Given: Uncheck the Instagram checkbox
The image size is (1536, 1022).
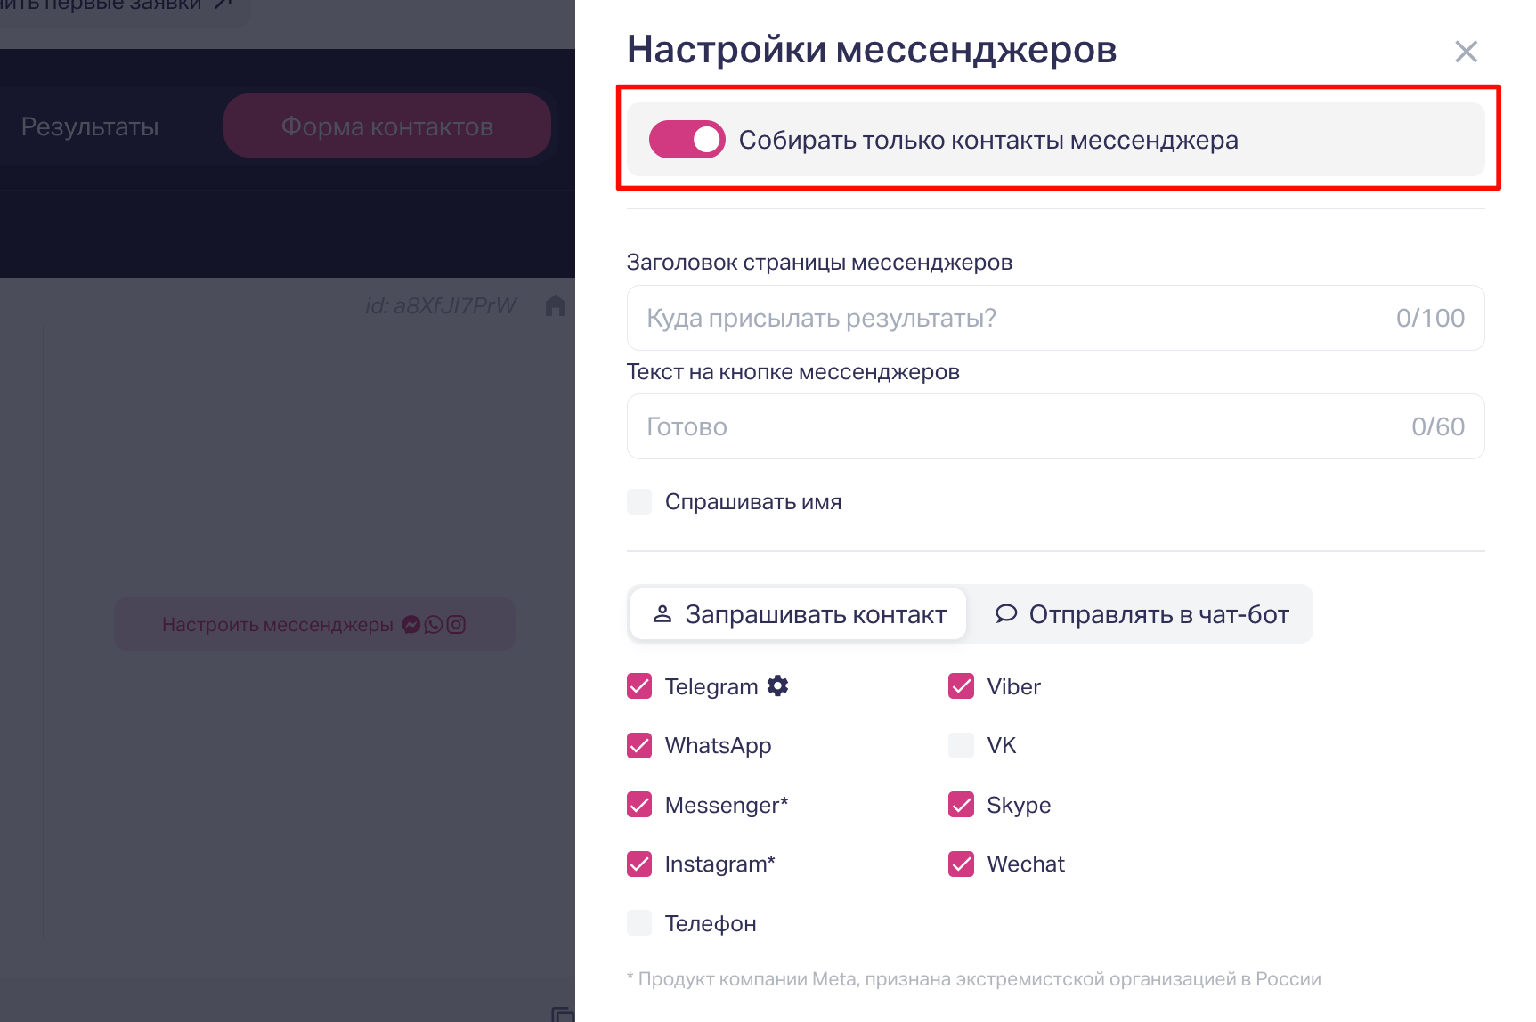Looking at the screenshot, I should (639, 864).
